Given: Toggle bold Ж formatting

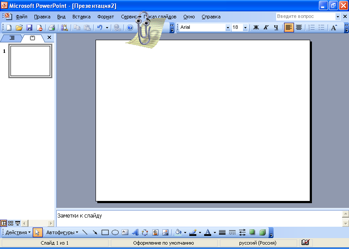Looking at the screenshot, I should click(x=256, y=28).
